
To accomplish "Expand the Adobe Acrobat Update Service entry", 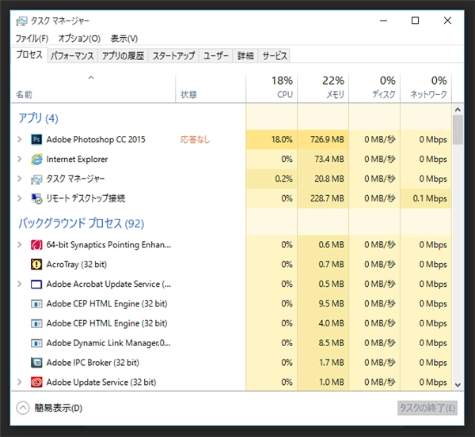I will [20, 284].
